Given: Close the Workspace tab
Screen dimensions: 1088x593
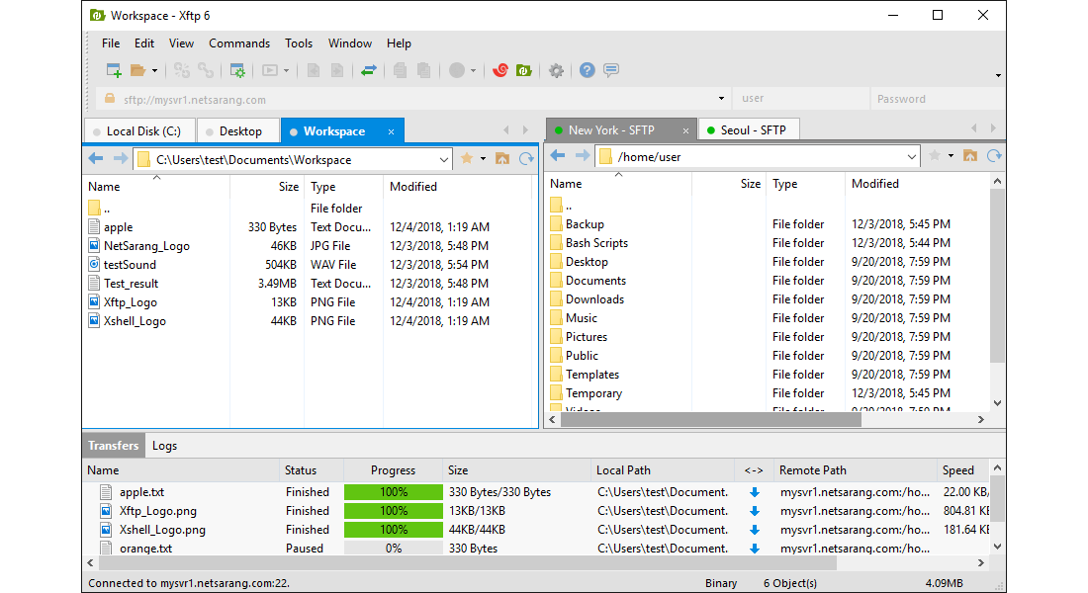Looking at the screenshot, I should click(x=392, y=131).
